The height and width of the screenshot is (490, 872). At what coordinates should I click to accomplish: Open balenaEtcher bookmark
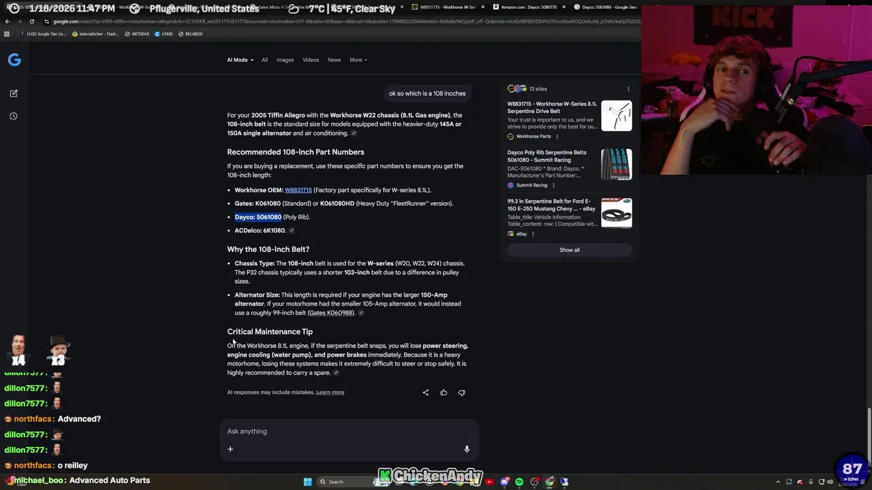coord(95,33)
